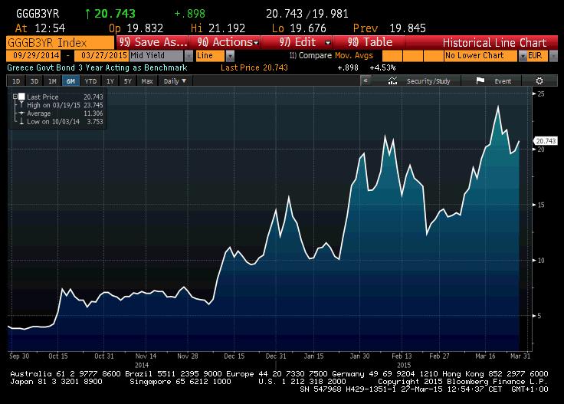
Task: Click the Event label
Action: click(x=503, y=81)
